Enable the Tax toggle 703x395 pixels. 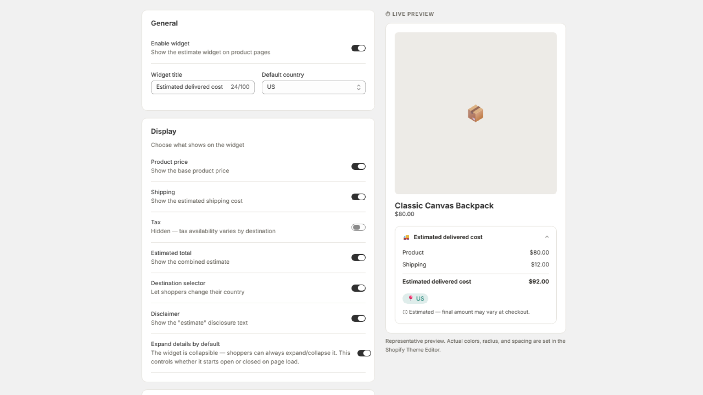359,227
